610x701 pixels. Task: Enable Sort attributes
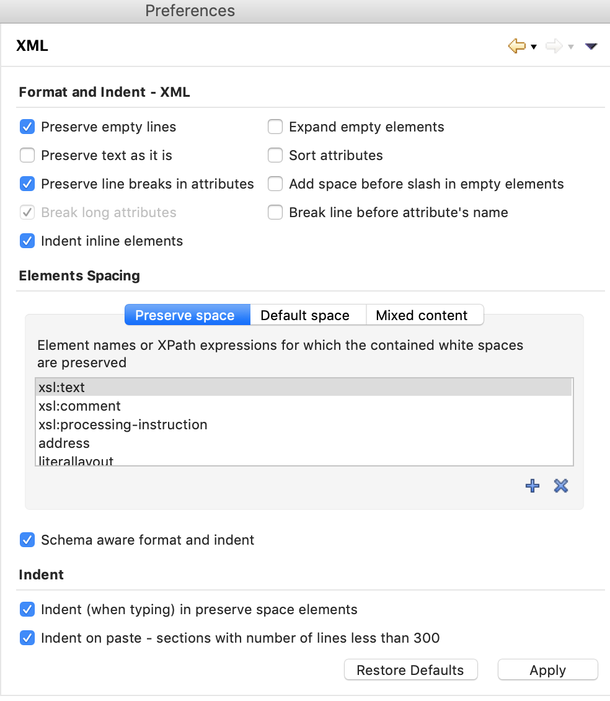tap(275, 155)
